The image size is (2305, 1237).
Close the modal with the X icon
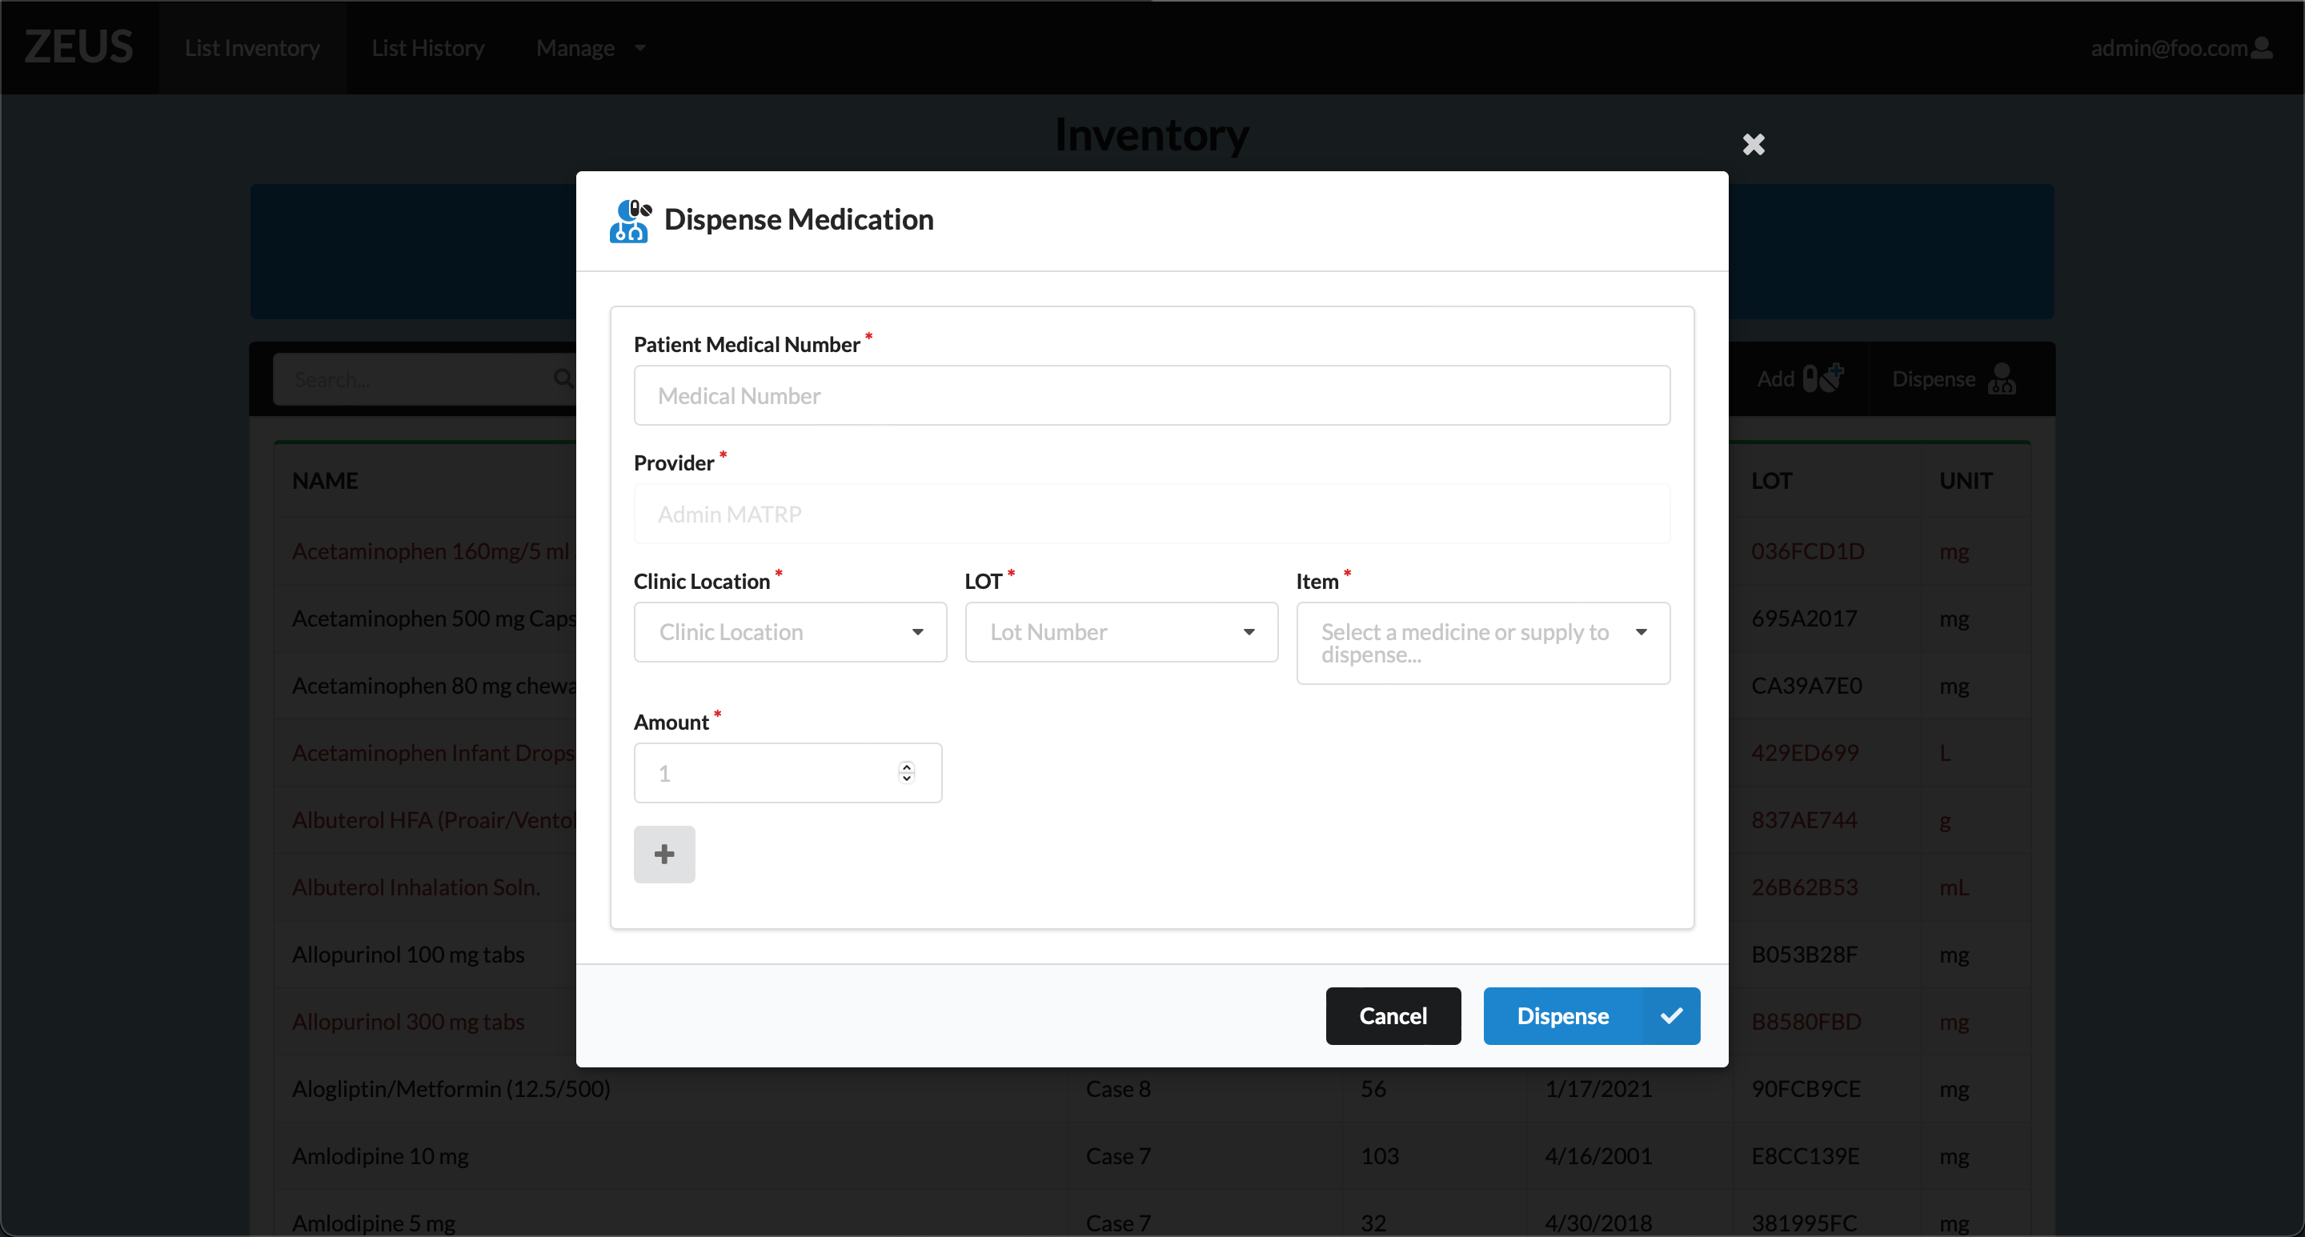pyautogui.click(x=1753, y=144)
